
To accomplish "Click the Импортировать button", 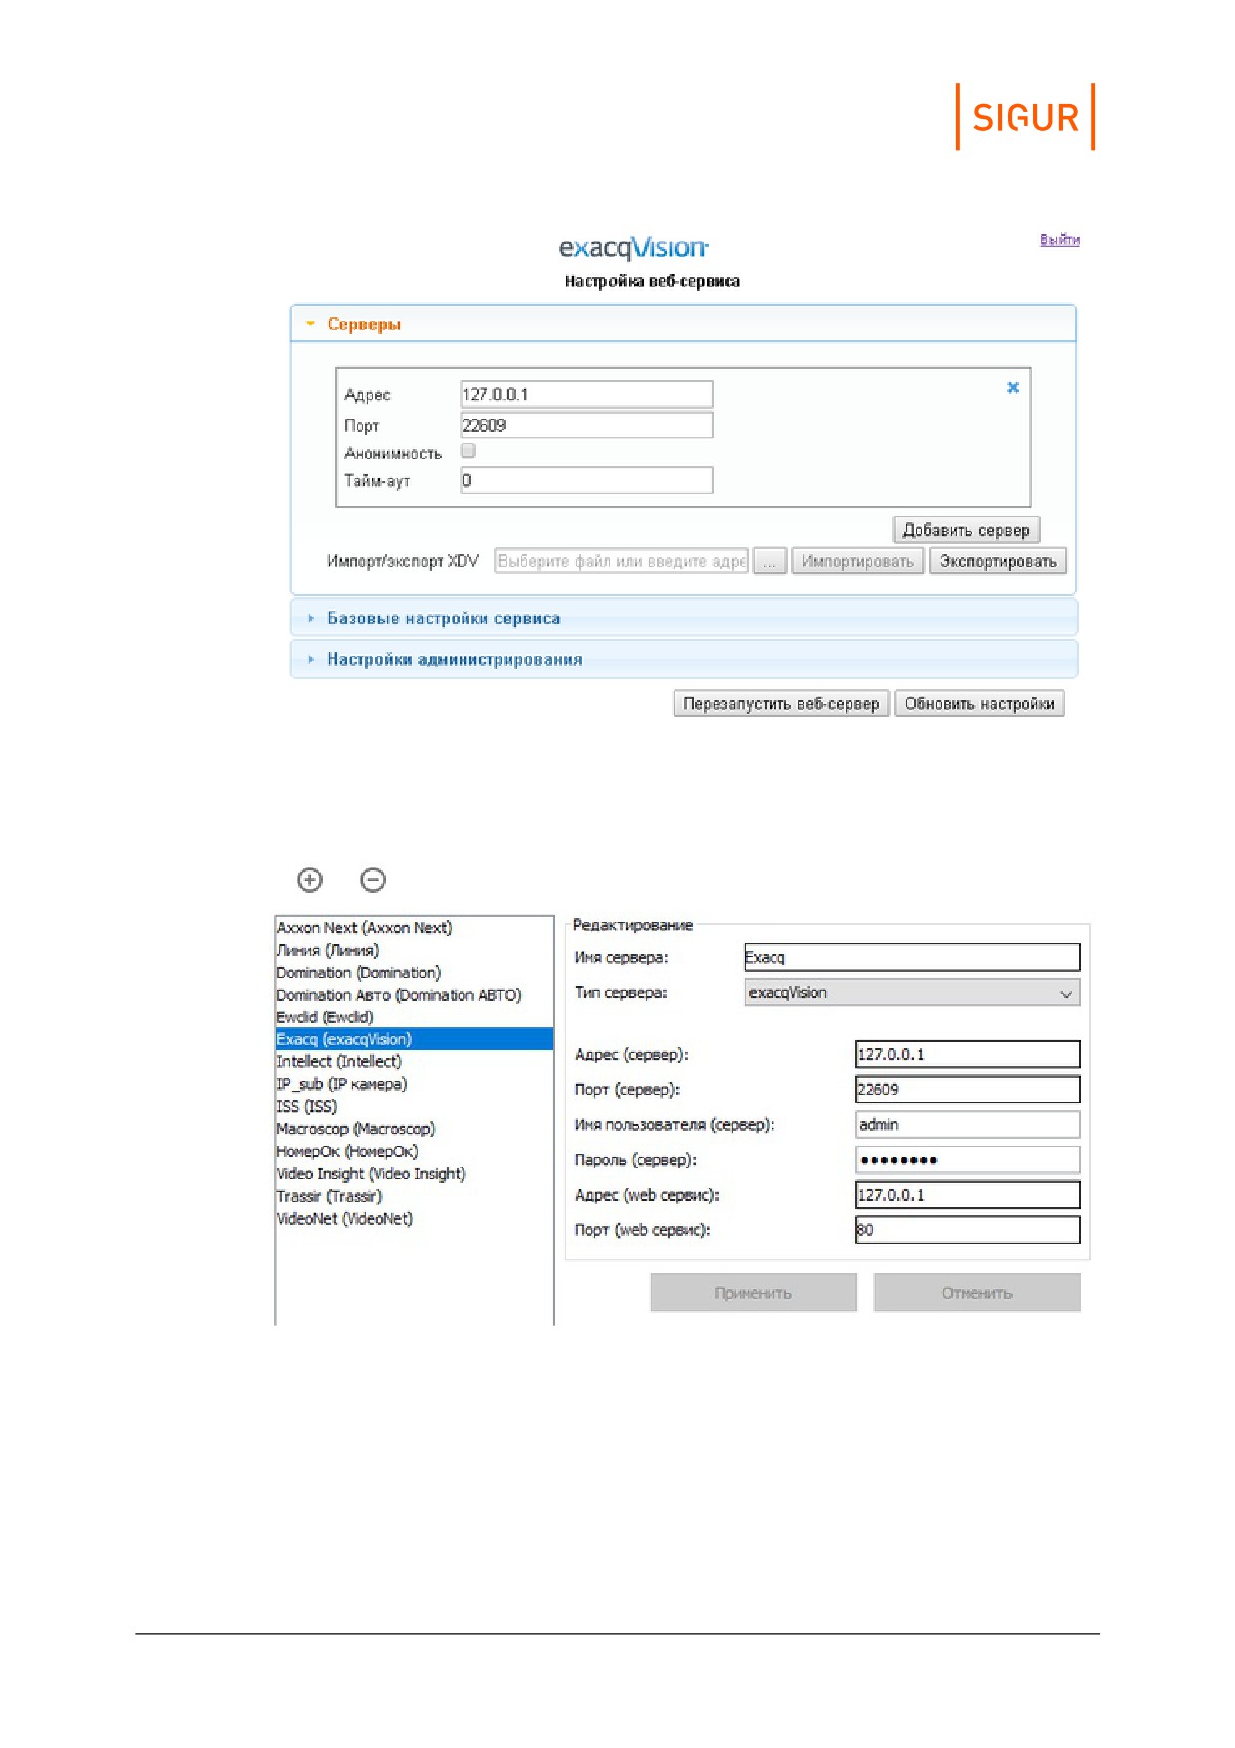I will coord(858,561).
